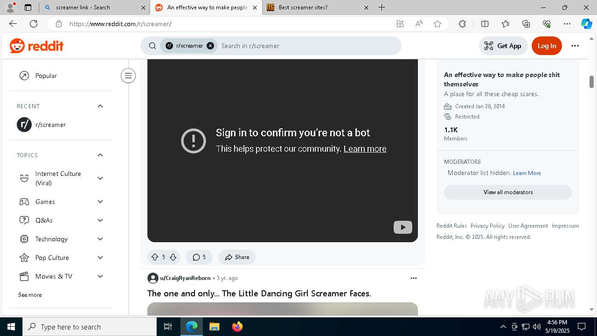The width and height of the screenshot is (597, 336).
Task: Click the search magnifier icon in Reddit
Action: (x=153, y=46)
